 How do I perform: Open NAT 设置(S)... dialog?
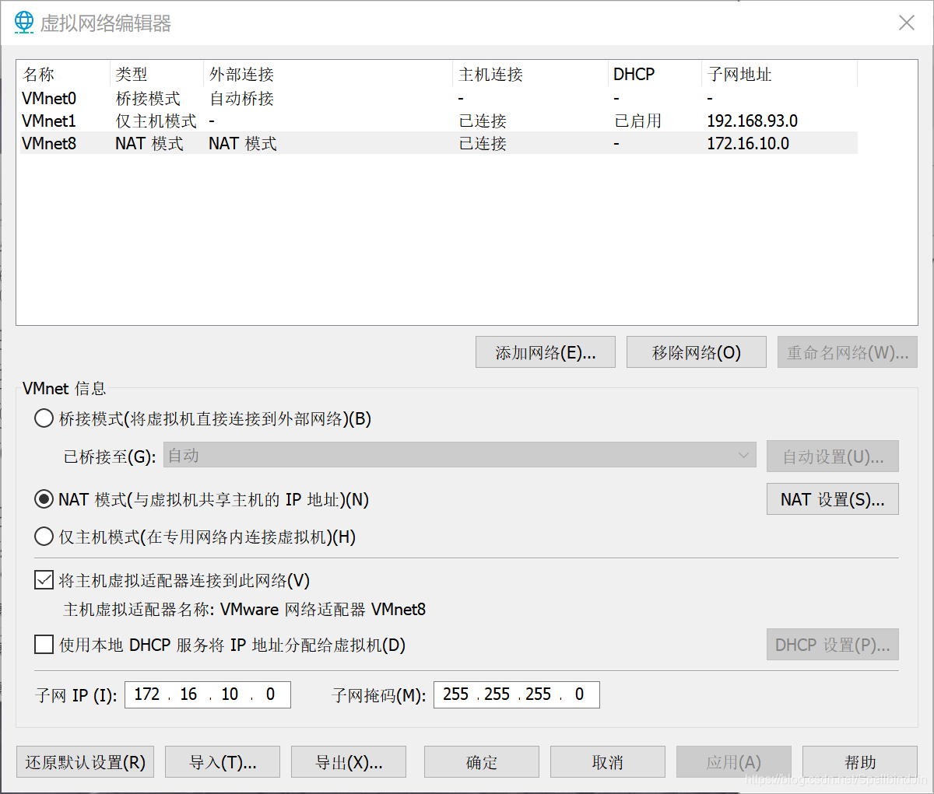pyautogui.click(x=833, y=499)
